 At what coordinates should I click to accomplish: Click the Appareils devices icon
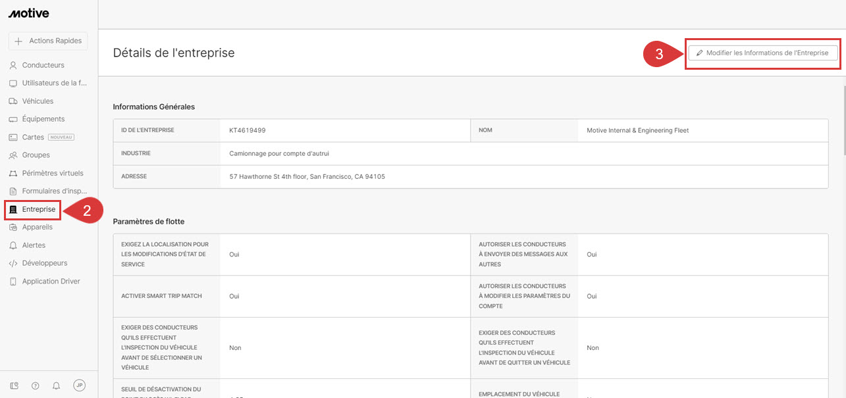click(x=13, y=228)
